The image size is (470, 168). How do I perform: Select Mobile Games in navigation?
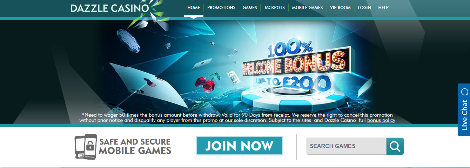click(307, 8)
